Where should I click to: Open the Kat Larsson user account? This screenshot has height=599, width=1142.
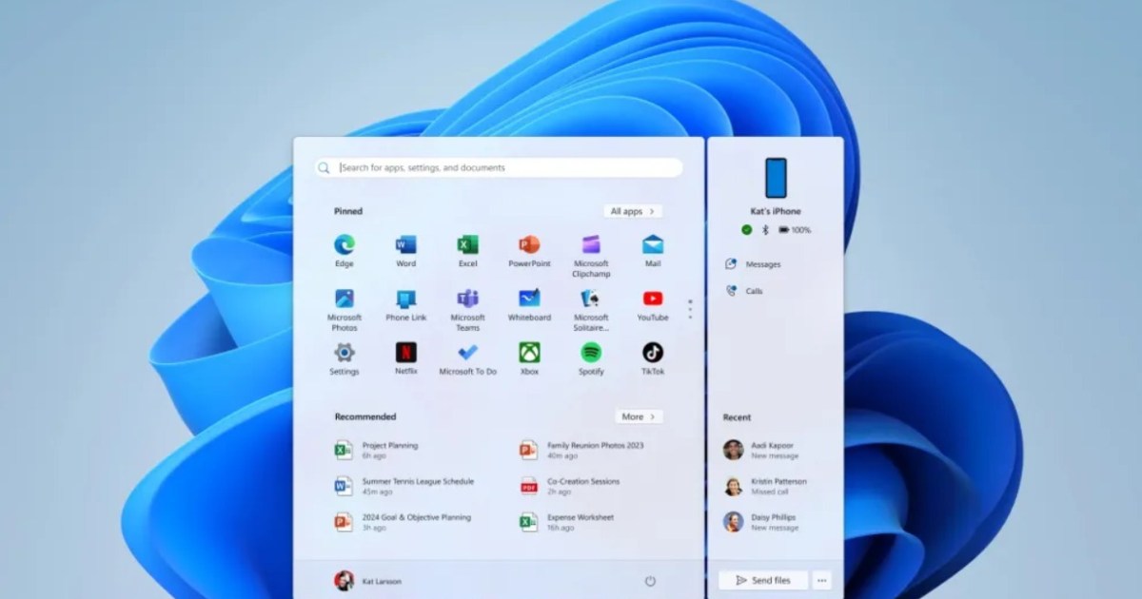[x=367, y=581]
